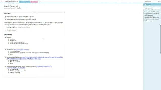Screen dimensions: 161x90
Task: Open the 'Basic commands for working' page
Action: click(x=152, y=10)
